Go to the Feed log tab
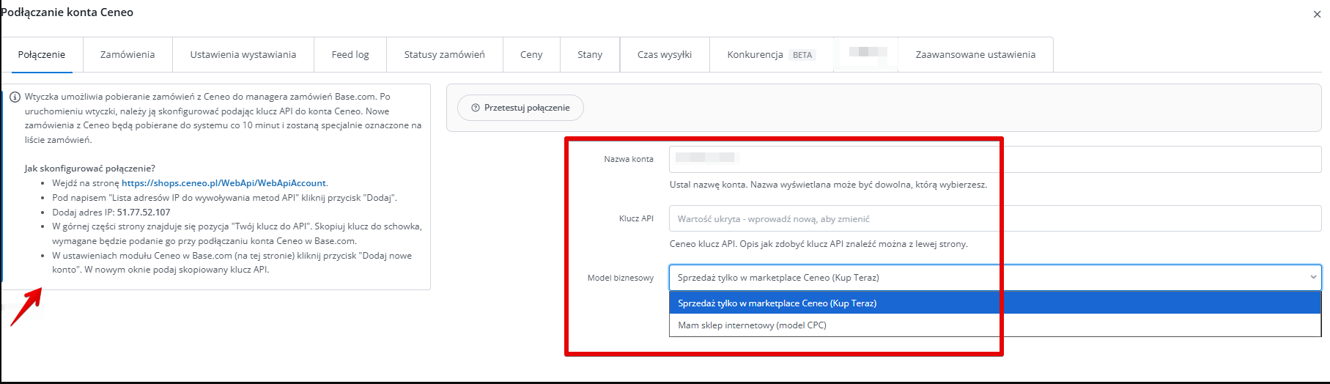The image size is (1330, 384). pos(350,55)
